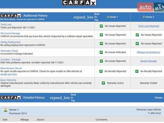Click the Accident / Damage row title
164x123 pixels.
[x=11, y=59]
